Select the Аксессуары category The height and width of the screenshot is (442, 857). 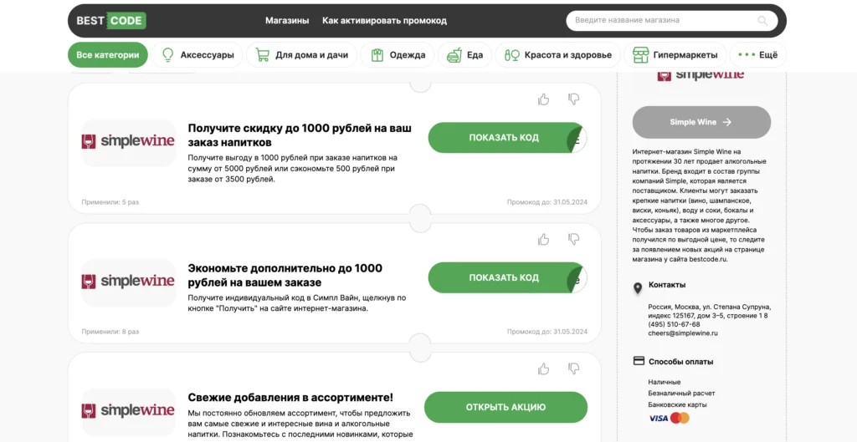[x=198, y=55]
